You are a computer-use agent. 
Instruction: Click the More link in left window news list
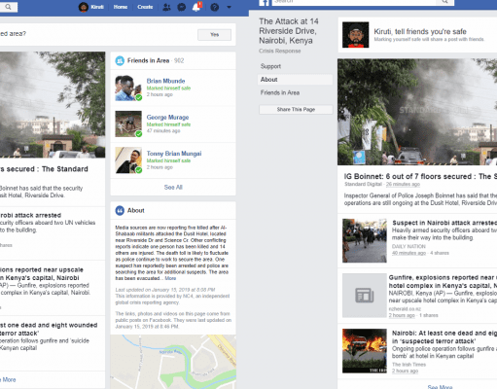pos(8,379)
